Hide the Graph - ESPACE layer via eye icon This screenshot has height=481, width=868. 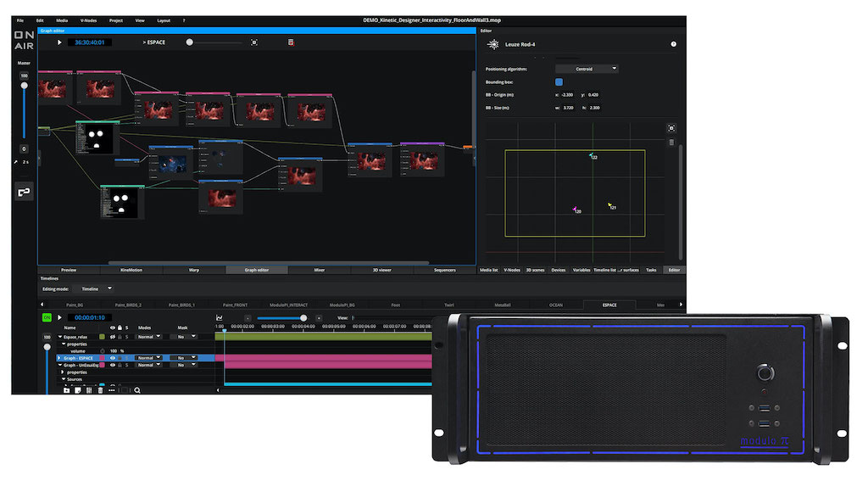click(x=112, y=358)
